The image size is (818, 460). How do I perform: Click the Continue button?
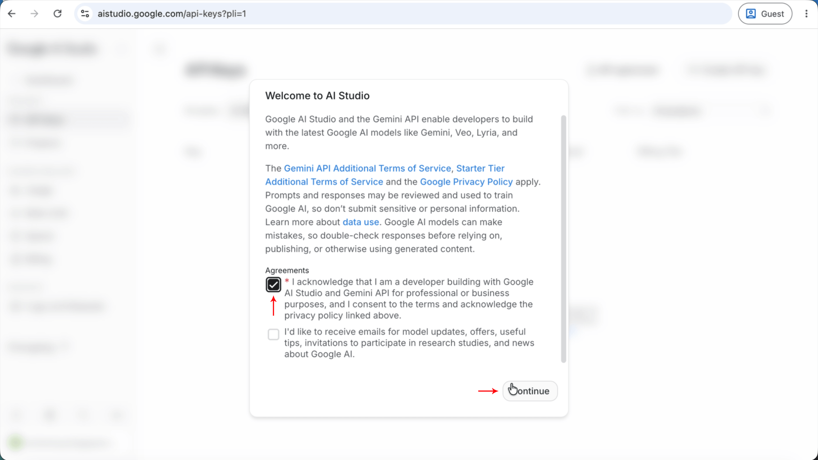[530, 391]
